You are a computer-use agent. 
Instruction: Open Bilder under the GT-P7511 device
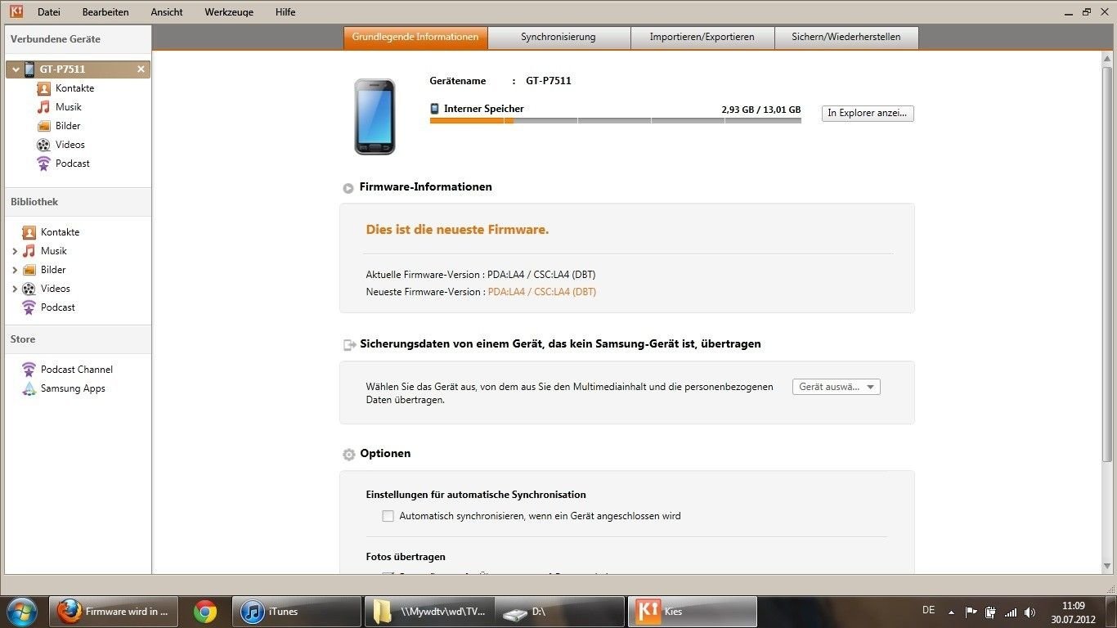click(68, 126)
